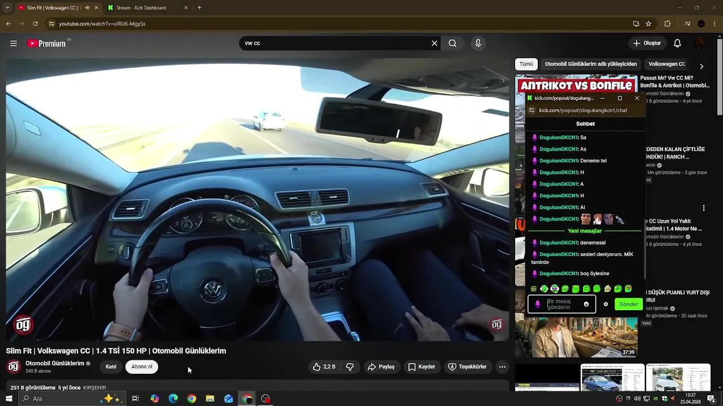Click Kick popout site settings icon

click(532, 111)
